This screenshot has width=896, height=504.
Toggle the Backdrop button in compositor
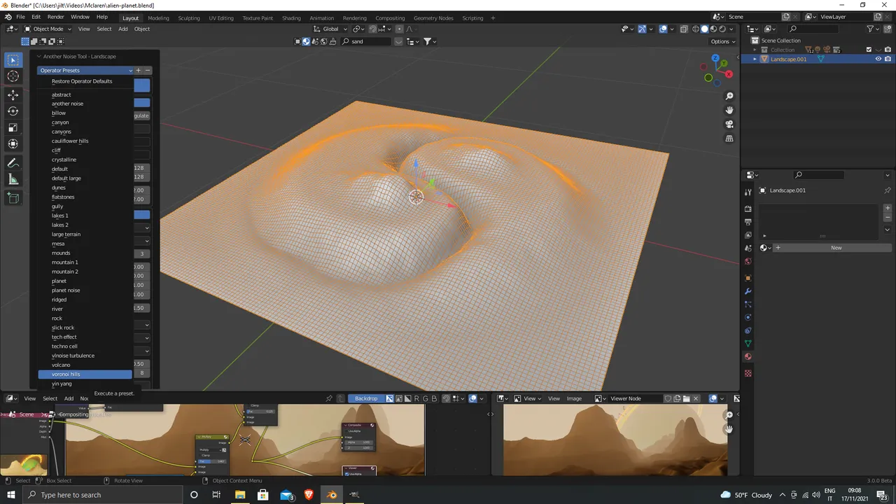tap(366, 398)
